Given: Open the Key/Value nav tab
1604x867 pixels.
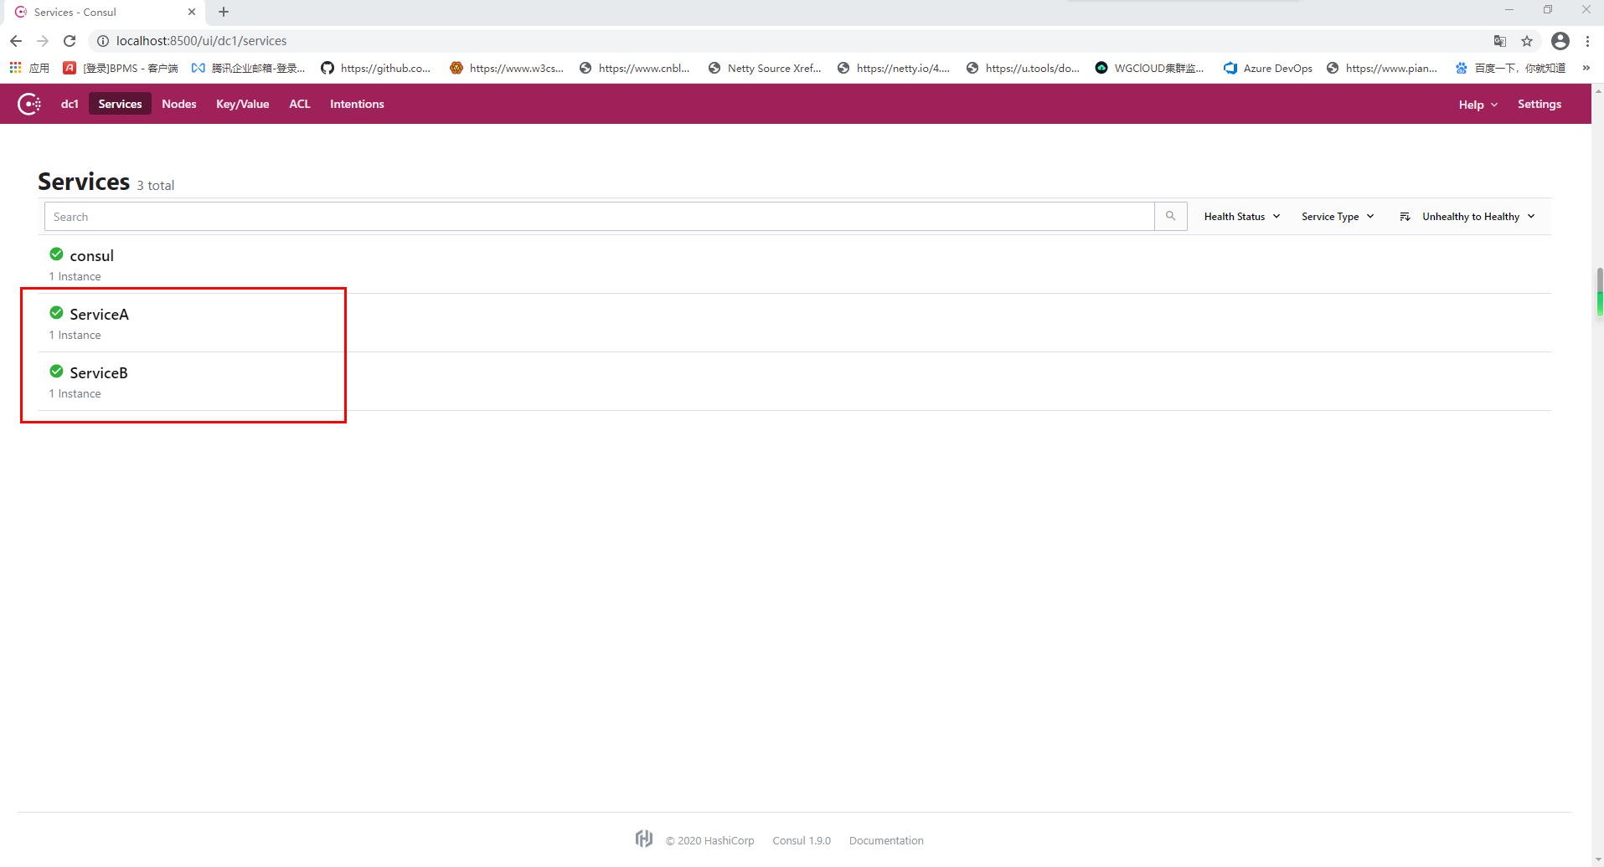Looking at the screenshot, I should [242, 104].
